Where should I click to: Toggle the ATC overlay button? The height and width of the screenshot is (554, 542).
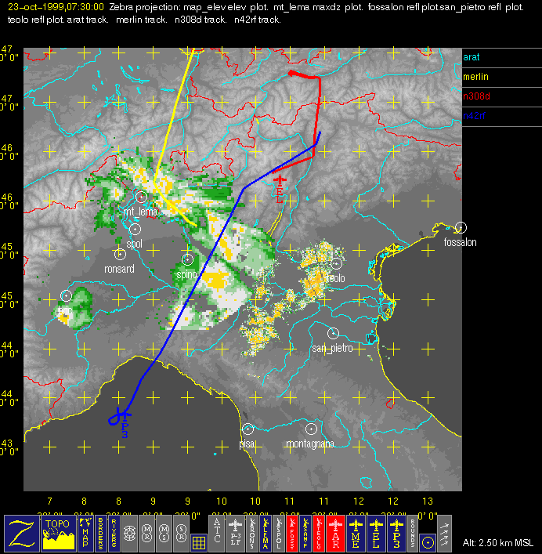[217, 533]
